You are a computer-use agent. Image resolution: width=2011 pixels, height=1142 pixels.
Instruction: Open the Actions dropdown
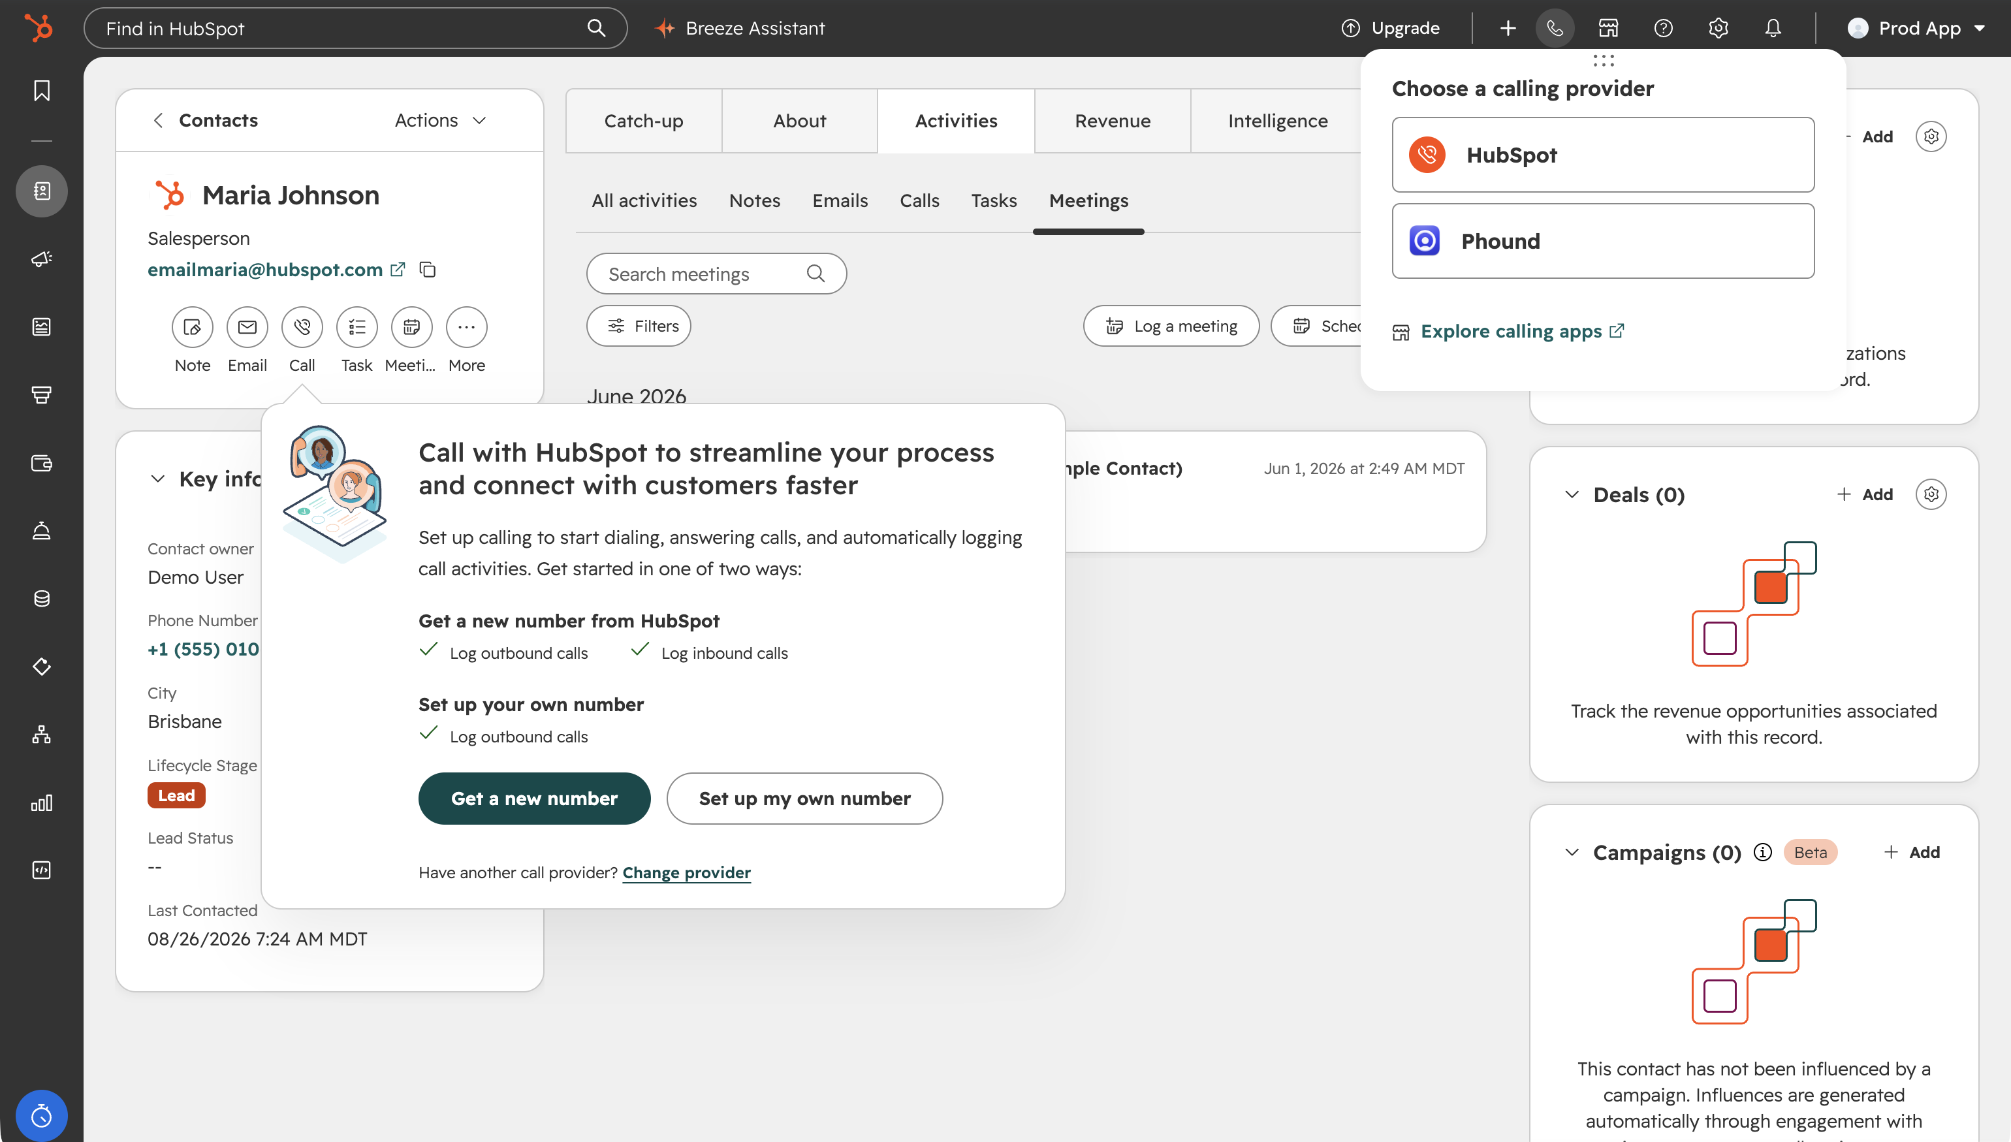(441, 120)
